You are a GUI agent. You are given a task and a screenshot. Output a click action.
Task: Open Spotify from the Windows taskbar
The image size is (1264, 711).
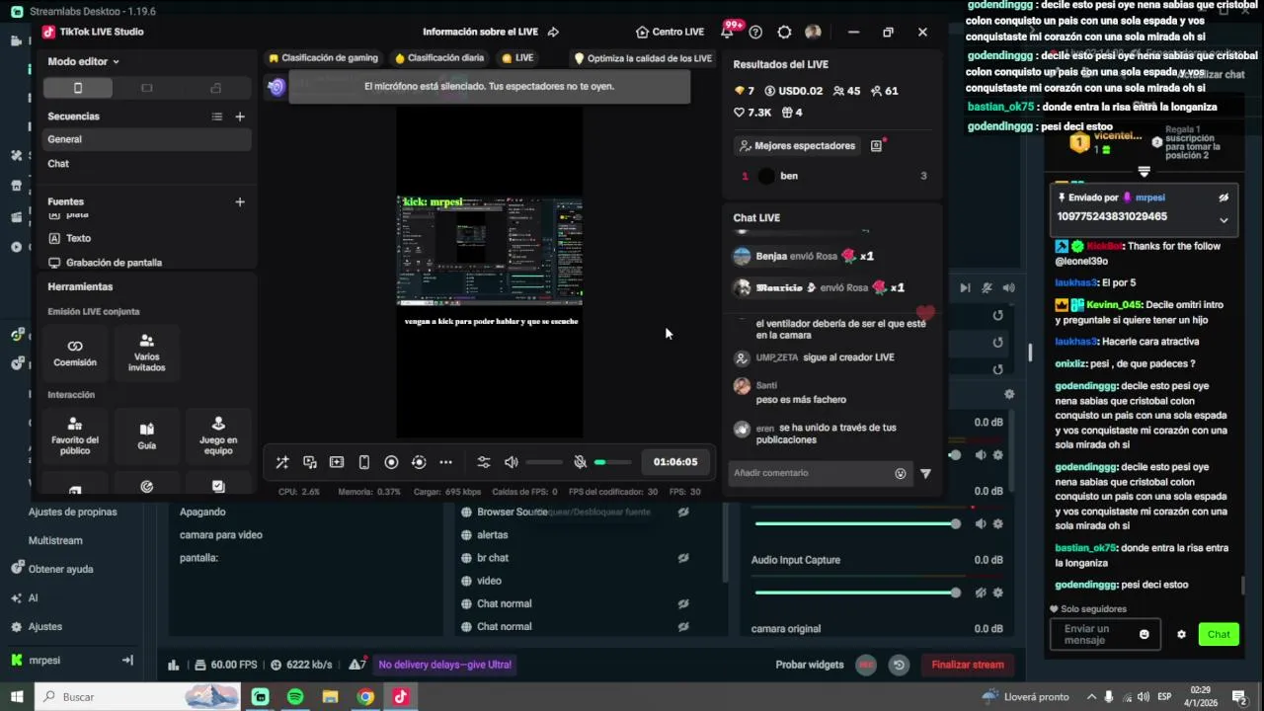[x=295, y=697]
